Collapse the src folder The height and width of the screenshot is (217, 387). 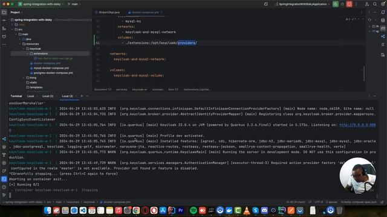(x=12, y=30)
